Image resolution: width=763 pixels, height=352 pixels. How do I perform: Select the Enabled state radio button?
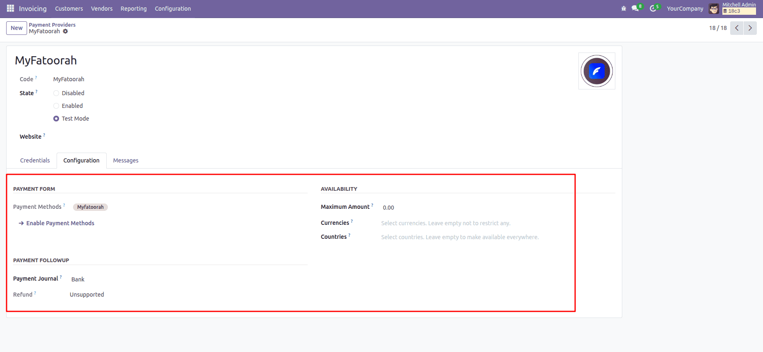pyautogui.click(x=56, y=106)
